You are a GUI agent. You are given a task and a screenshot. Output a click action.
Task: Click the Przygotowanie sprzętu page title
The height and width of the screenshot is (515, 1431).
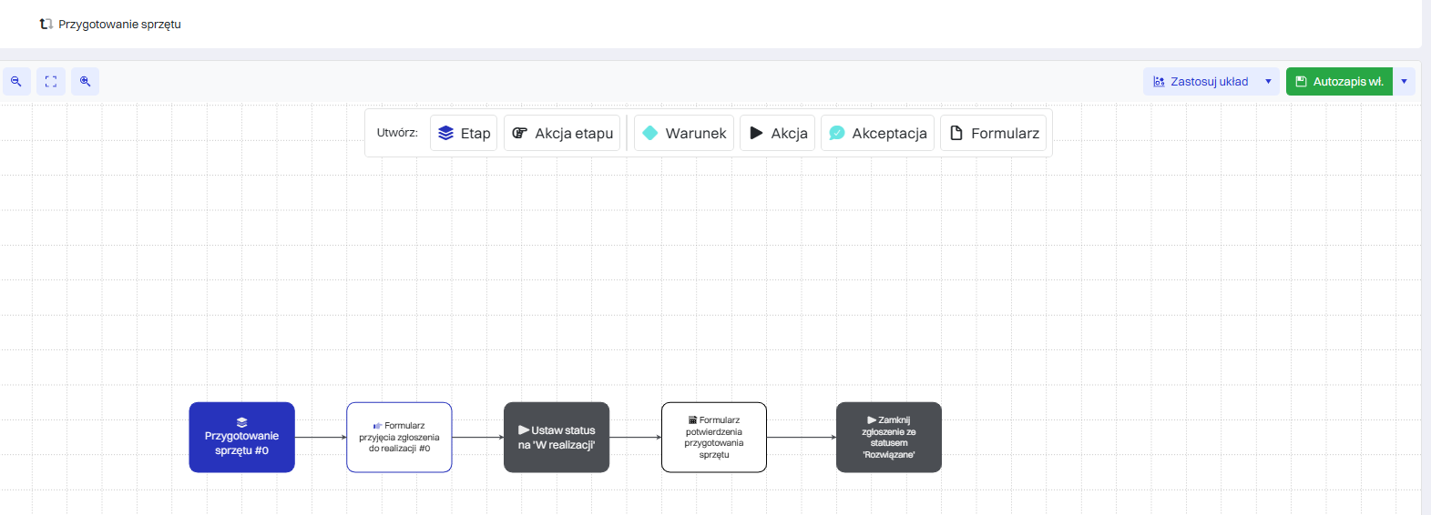(x=119, y=25)
